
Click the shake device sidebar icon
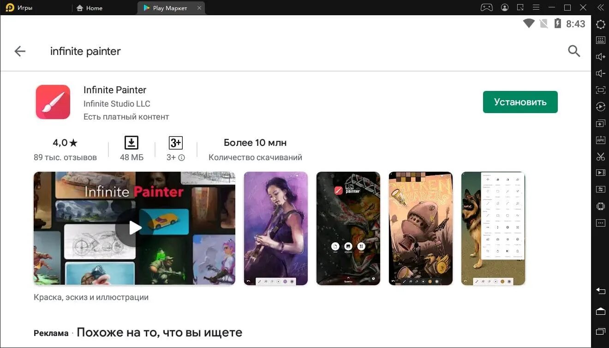601,206
